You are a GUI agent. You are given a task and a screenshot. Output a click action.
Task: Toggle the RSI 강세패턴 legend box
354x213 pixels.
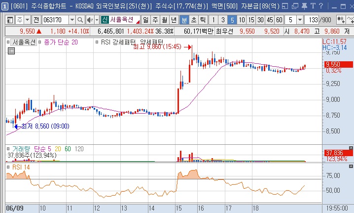(97, 42)
